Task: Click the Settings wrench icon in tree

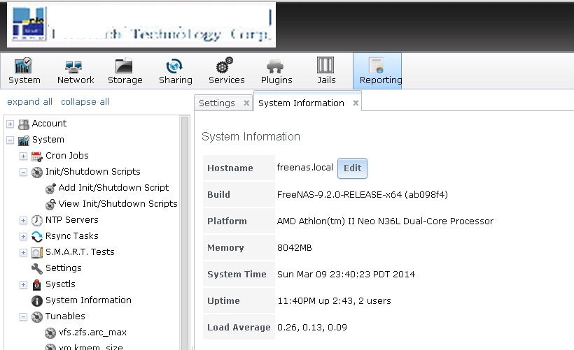Action: coord(36,269)
